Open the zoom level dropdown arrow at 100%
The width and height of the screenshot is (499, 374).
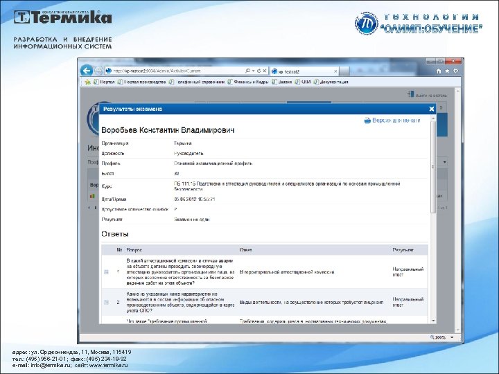(452, 337)
